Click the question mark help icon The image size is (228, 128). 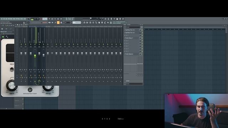[x=114, y=19]
